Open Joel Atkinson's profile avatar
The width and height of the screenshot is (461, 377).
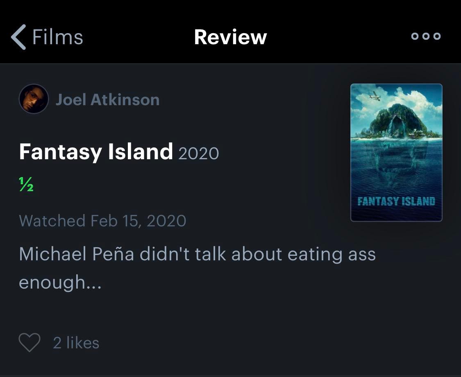coord(34,99)
